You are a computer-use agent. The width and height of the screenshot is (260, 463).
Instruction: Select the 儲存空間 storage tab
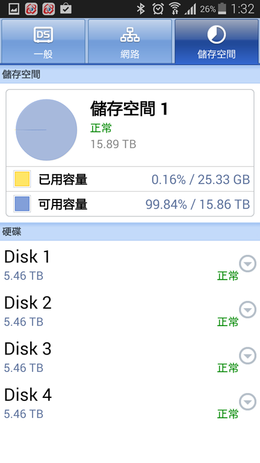(217, 41)
